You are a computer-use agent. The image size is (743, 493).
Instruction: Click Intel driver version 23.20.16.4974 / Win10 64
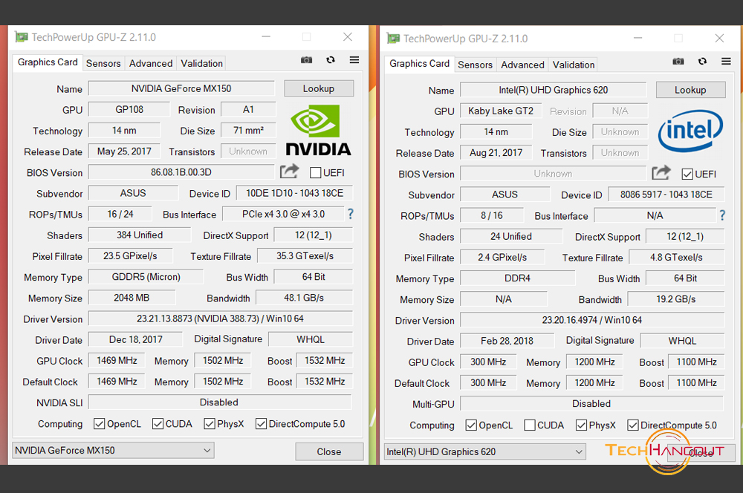pos(592,320)
